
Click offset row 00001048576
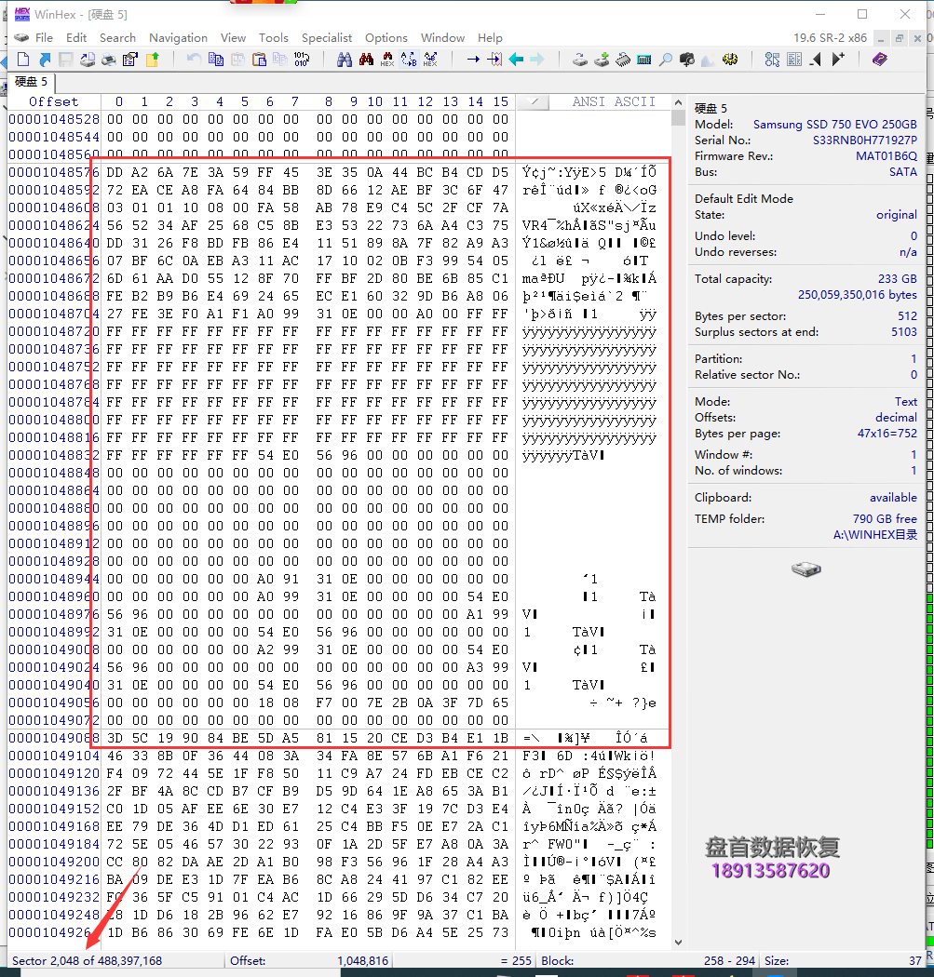coord(54,172)
